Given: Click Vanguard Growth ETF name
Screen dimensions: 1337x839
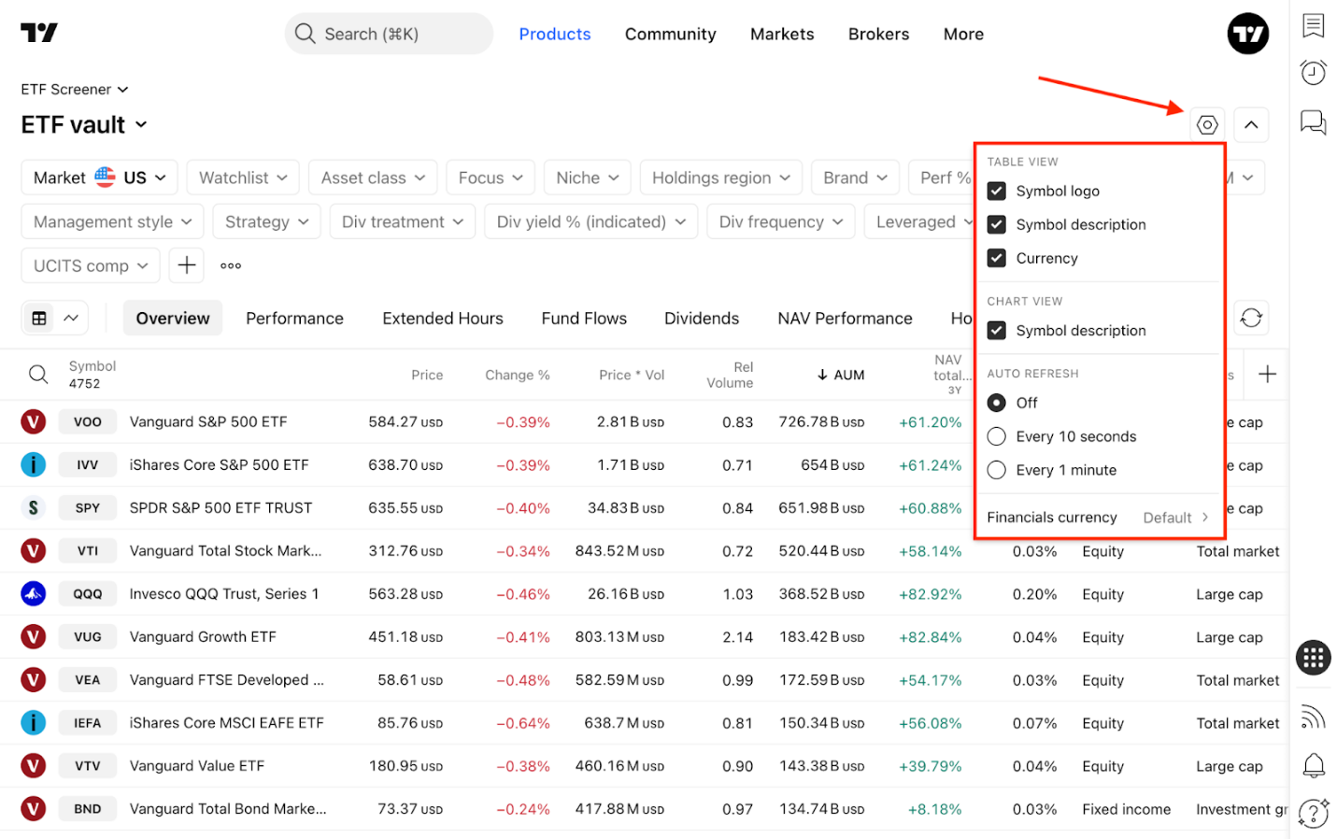Looking at the screenshot, I should click(203, 637).
